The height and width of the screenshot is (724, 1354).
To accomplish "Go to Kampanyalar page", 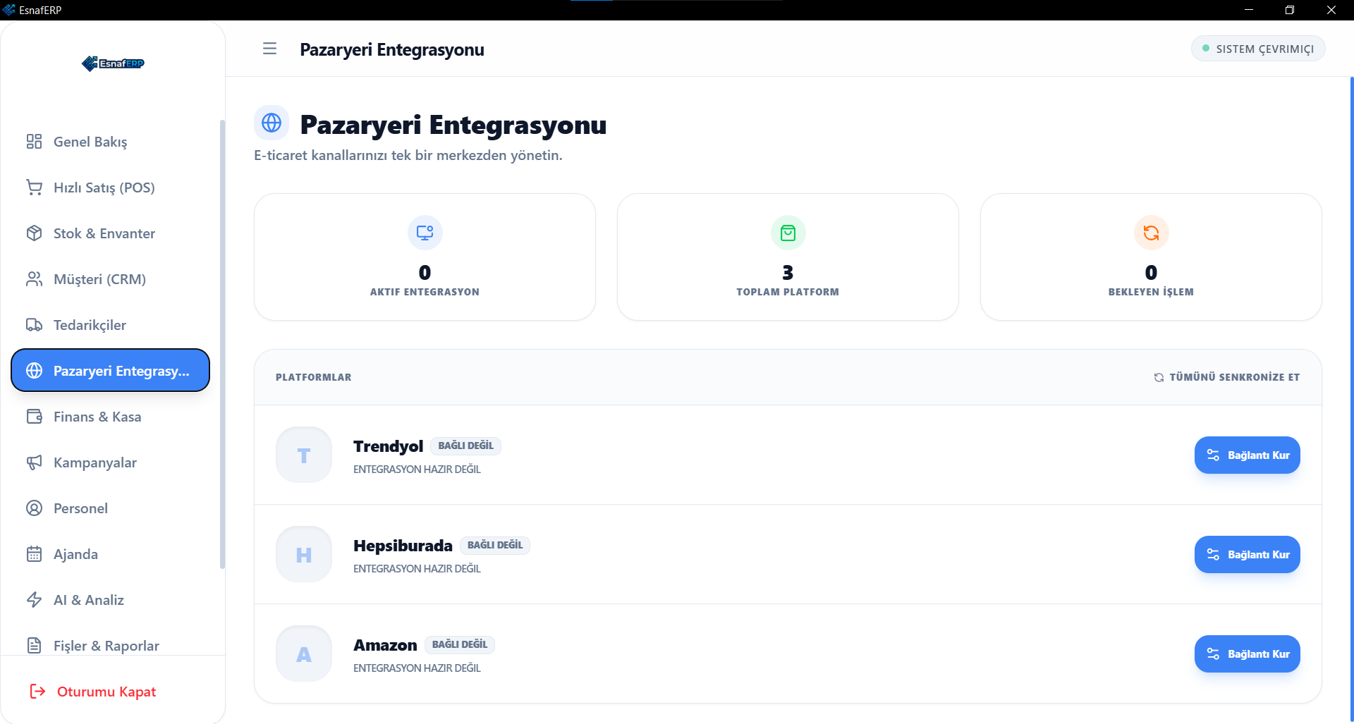I will point(111,462).
